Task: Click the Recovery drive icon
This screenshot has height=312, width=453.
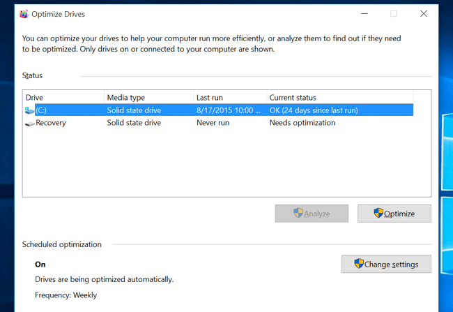Action: 29,124
